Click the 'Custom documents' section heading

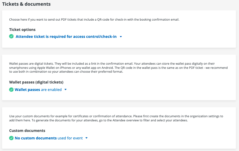click(x=27, y=131)
